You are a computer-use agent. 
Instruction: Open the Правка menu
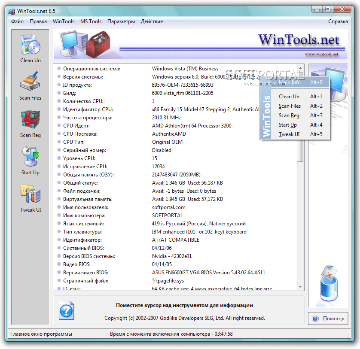click(38, 21)
